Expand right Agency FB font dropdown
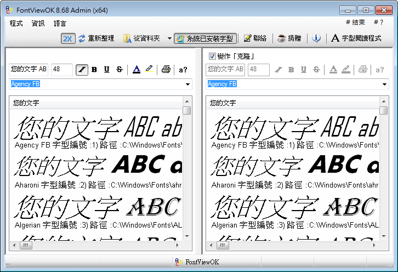Viewport: 398px width, 272px height. coord(384,84)
